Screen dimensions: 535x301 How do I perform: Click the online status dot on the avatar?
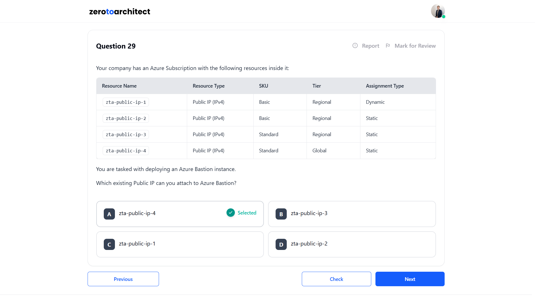(x=444, y=17)
